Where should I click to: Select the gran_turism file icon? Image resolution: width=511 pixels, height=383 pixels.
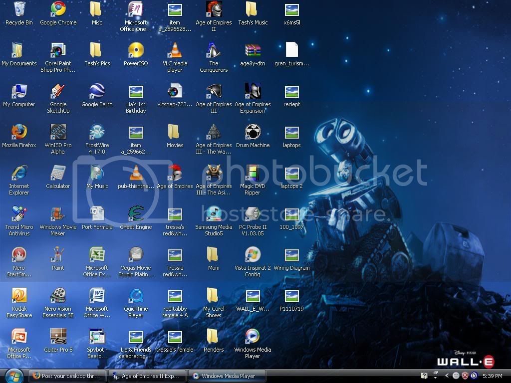291,49
